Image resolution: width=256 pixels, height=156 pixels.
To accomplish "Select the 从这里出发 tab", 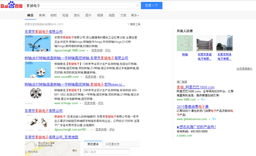I will pos(112,144).
